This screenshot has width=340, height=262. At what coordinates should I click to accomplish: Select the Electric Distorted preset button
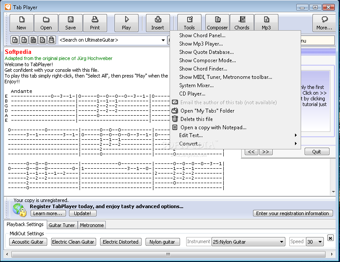tap(121, 242)
